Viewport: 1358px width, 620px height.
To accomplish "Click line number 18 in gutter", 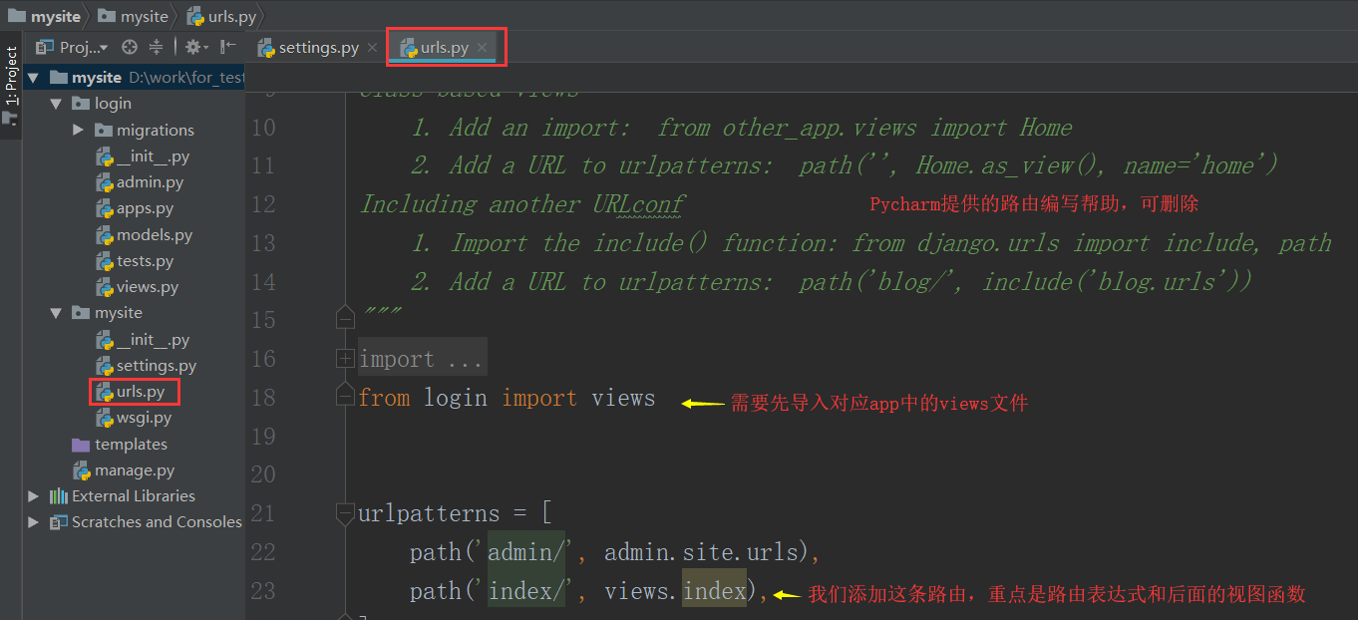I will click(263, 398).
